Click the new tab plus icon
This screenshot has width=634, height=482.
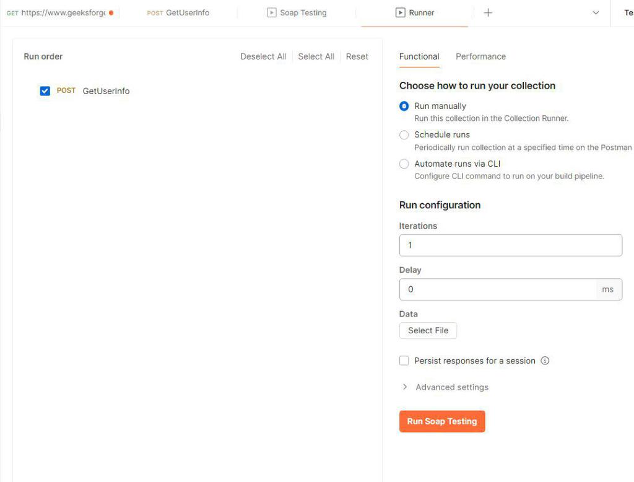coord(488,12)
